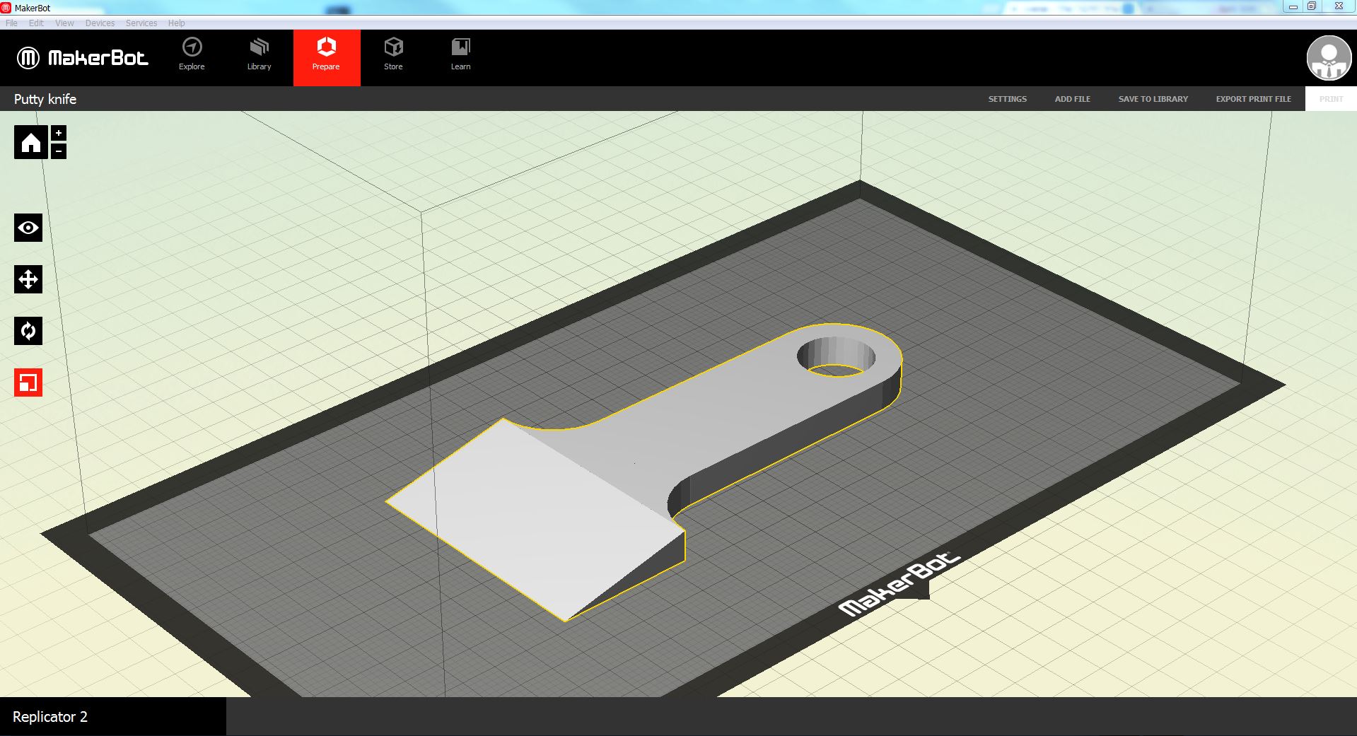Image resolution: width=1357 pixels, height=736 pixels.
Task: Maximize the MakerBot window
Action: pyautogui.click(x=1311, y=6)
